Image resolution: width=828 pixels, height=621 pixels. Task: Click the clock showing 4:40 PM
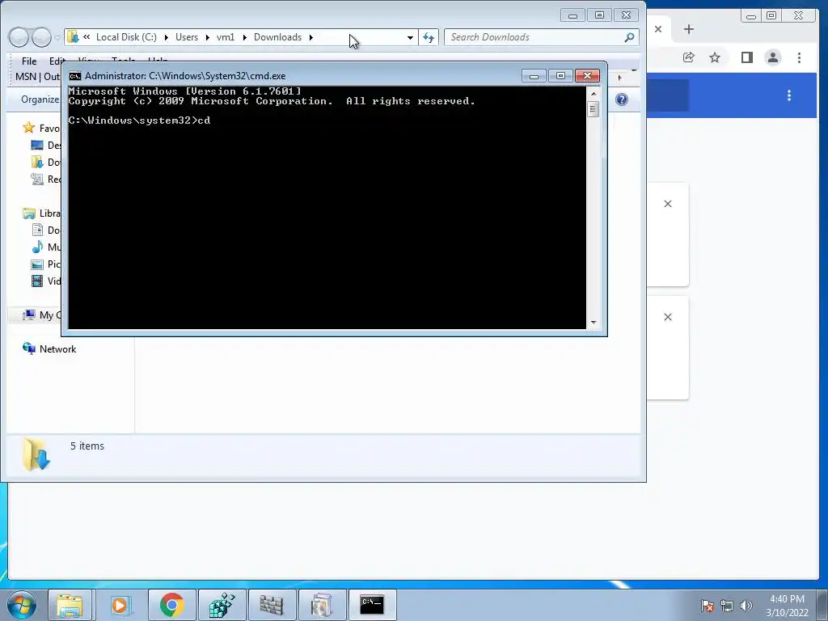pos(787,599)
